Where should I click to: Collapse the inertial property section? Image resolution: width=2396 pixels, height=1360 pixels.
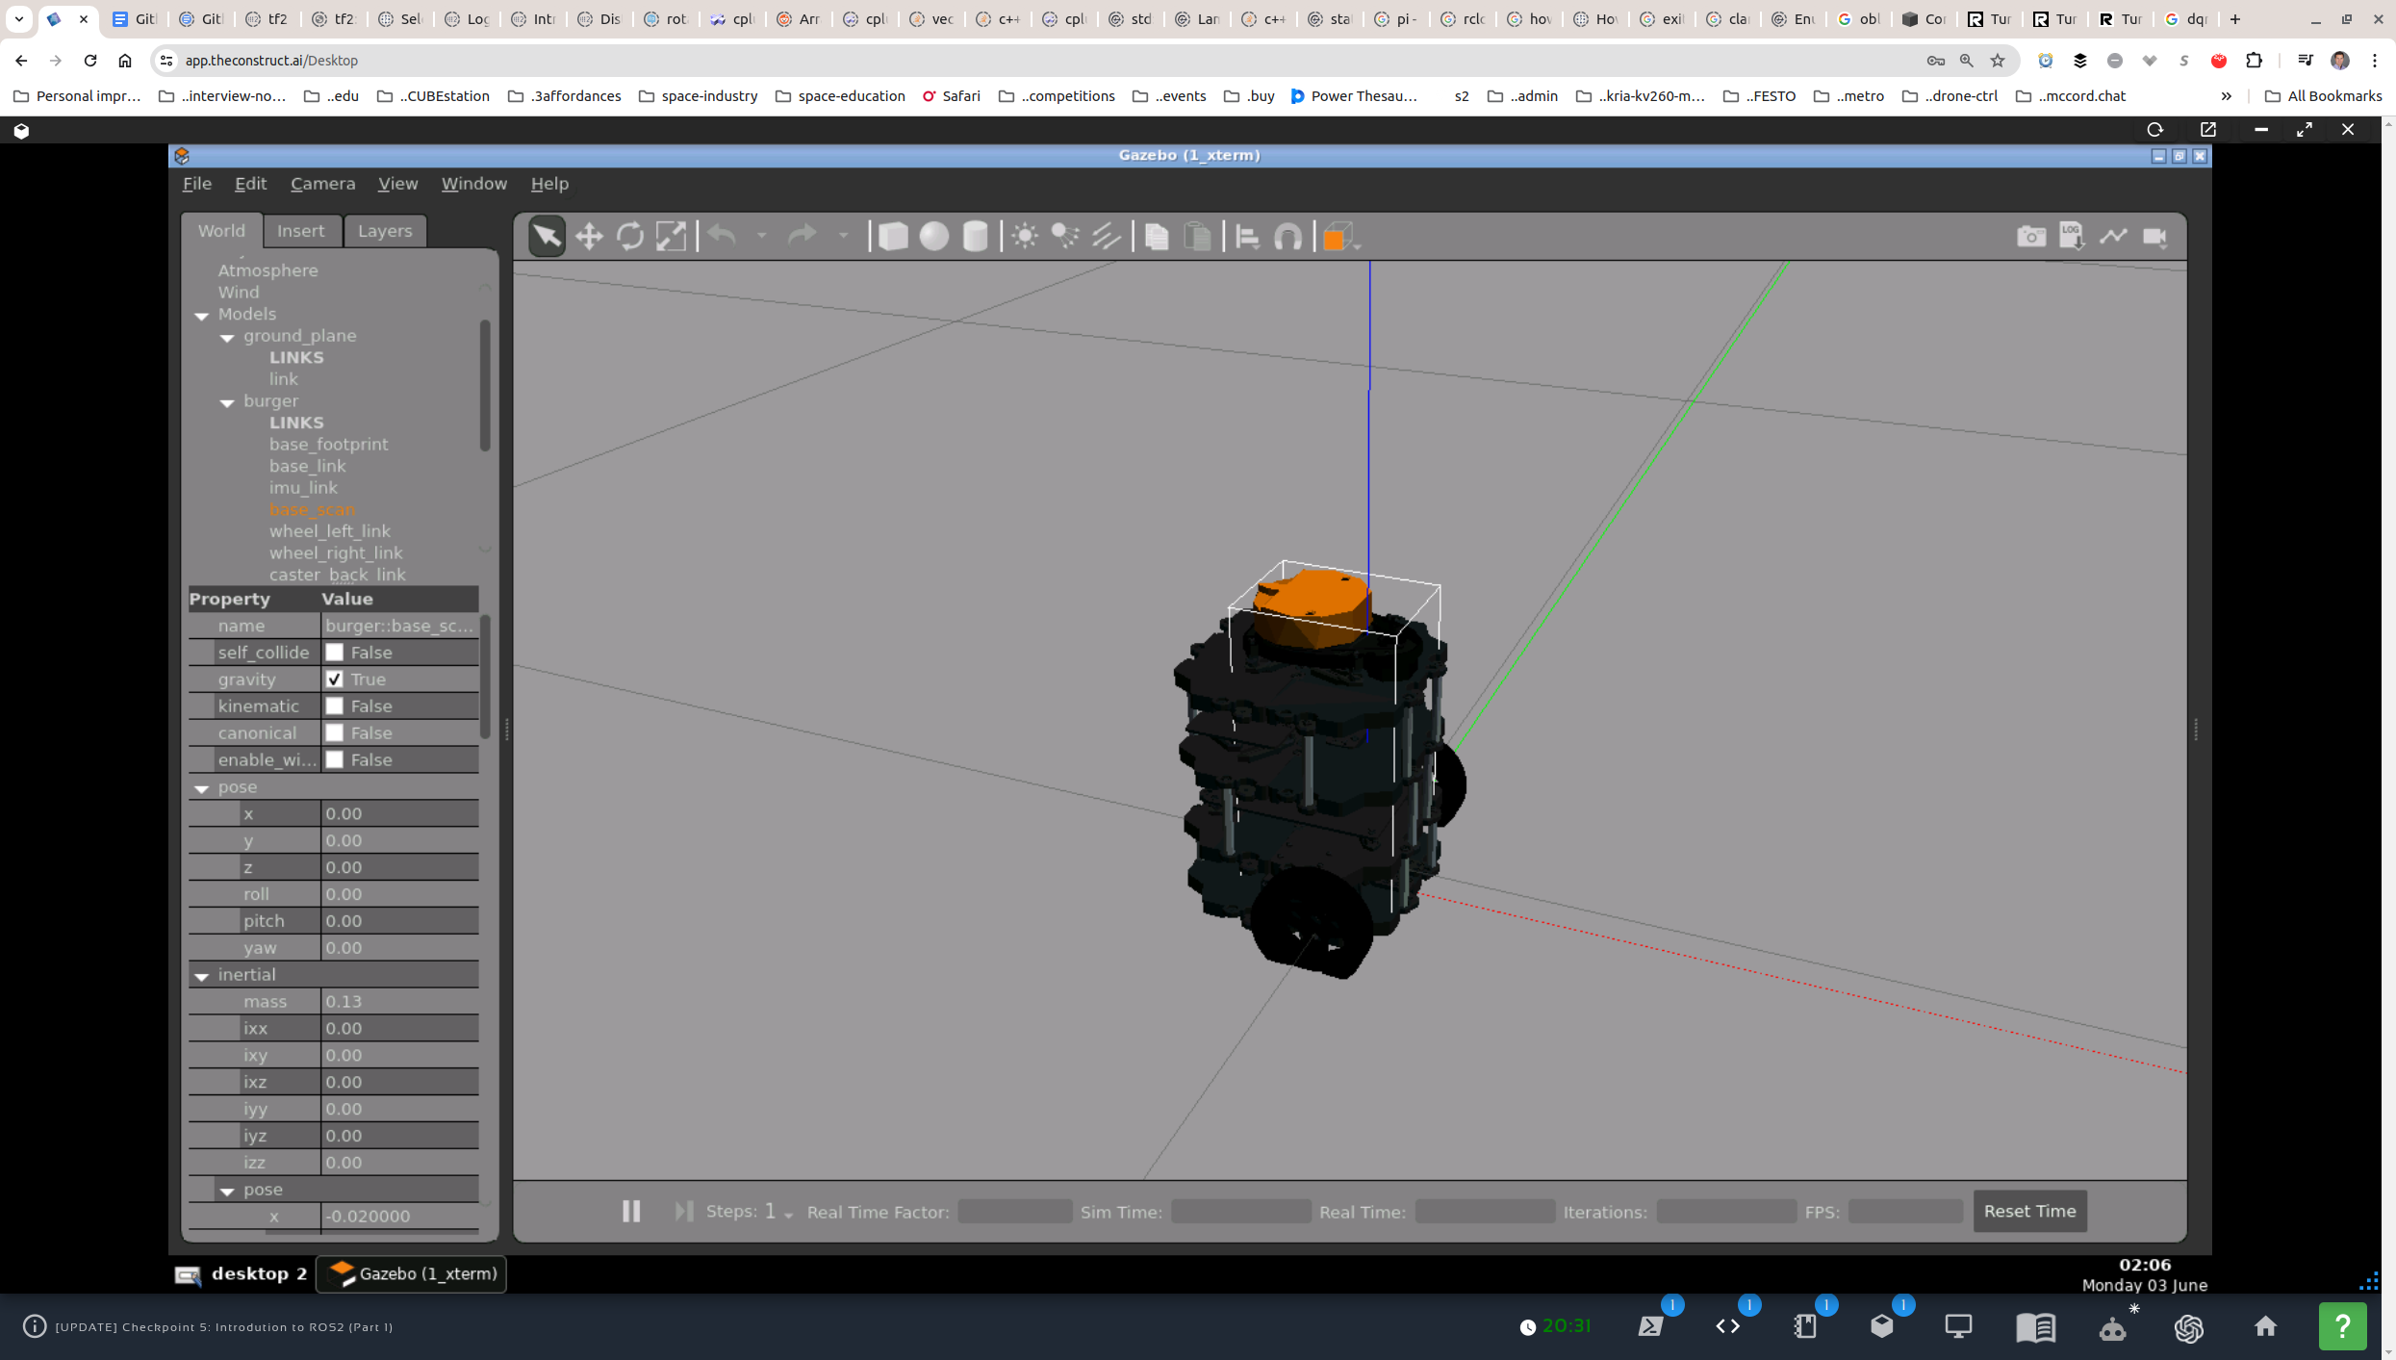tap(202, 976)
